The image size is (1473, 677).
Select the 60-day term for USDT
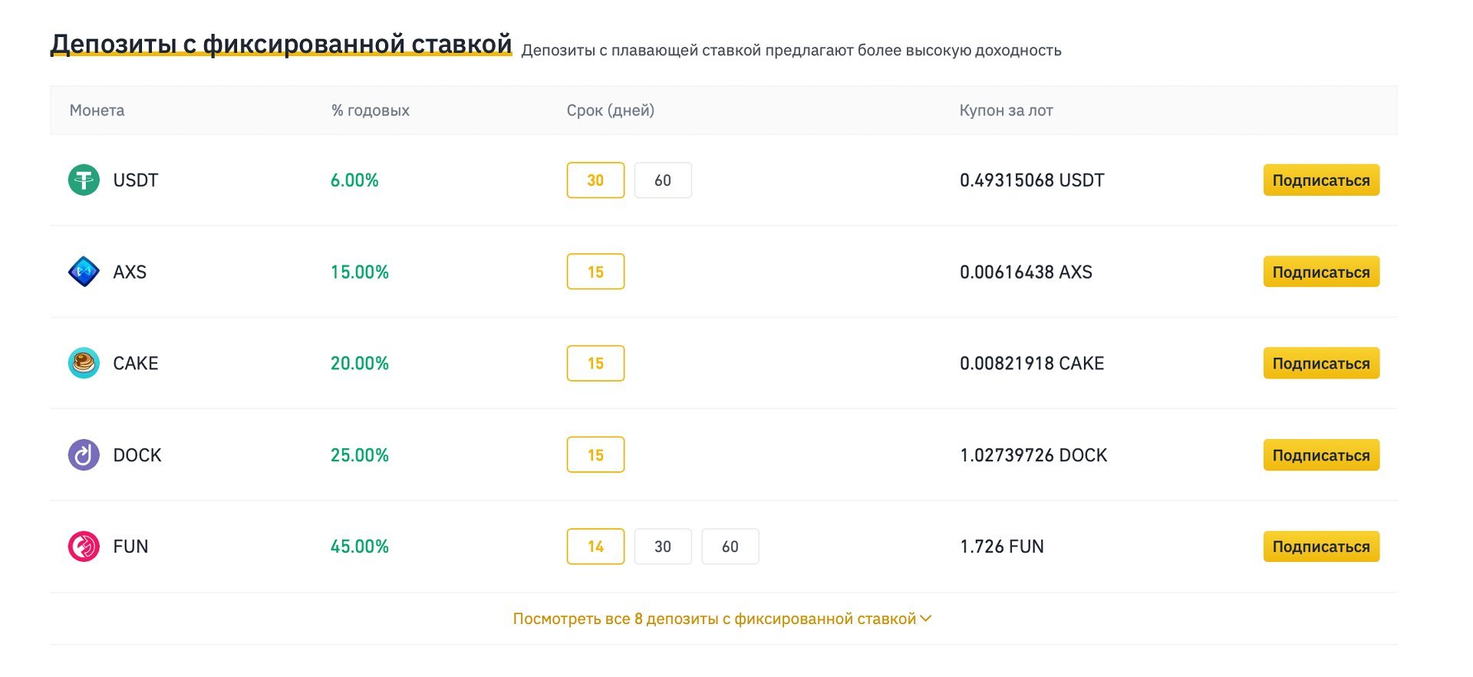click(x=663, y=180)
